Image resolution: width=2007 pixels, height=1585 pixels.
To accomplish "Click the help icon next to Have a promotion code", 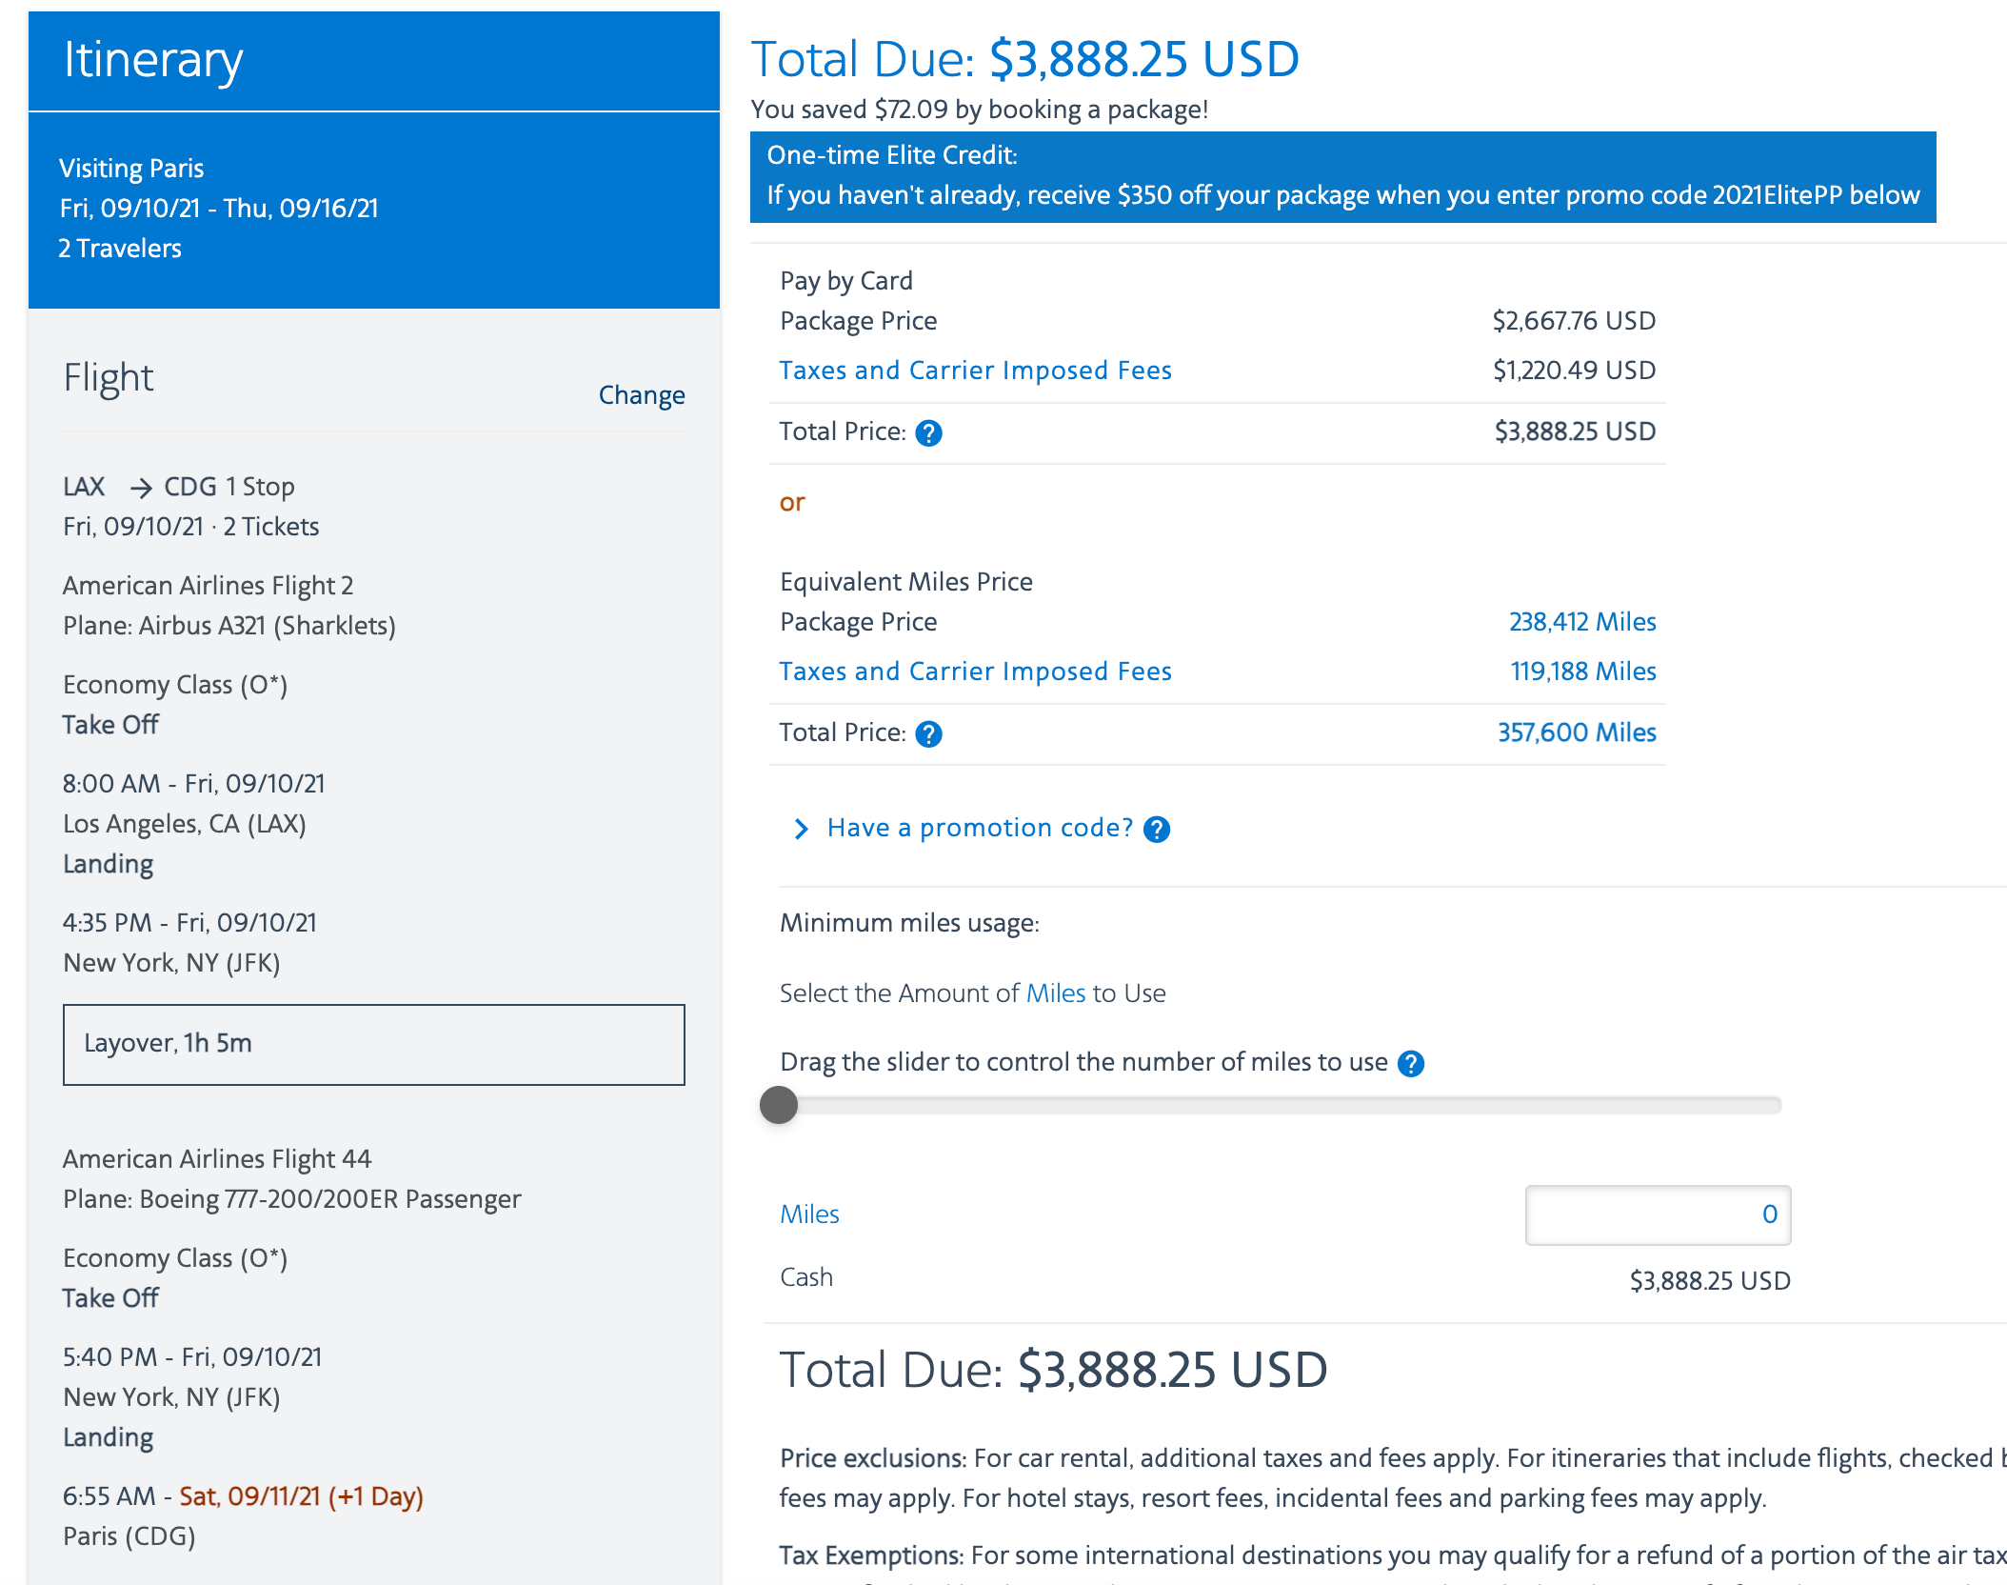I will [1158, 830].
